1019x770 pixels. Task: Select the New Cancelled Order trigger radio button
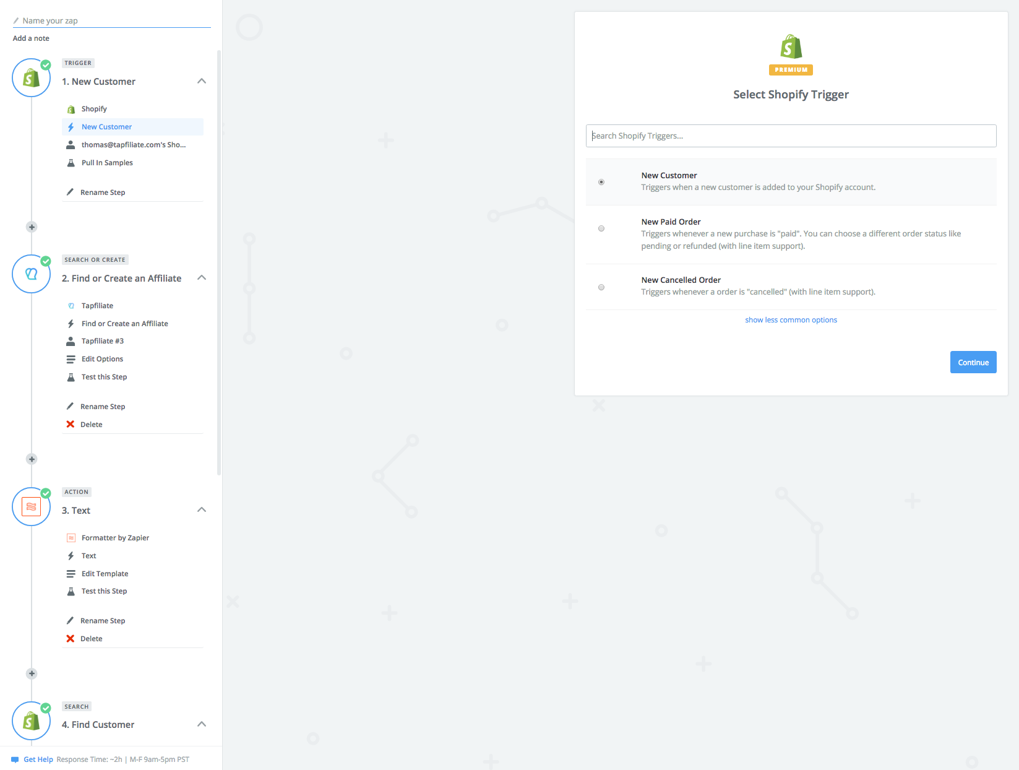(601, 287)
